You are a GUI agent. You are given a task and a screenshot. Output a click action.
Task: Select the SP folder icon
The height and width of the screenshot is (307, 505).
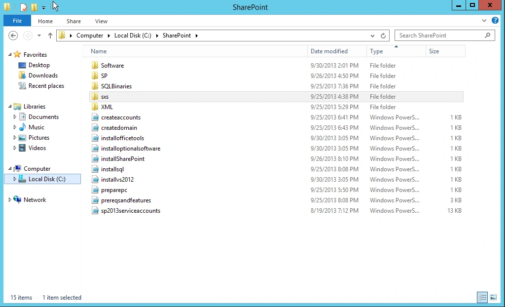coord(95,76)
